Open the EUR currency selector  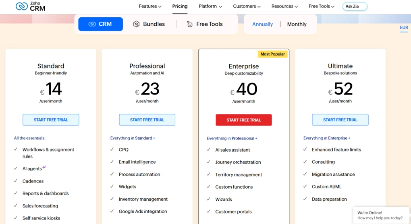click(404, 28)
